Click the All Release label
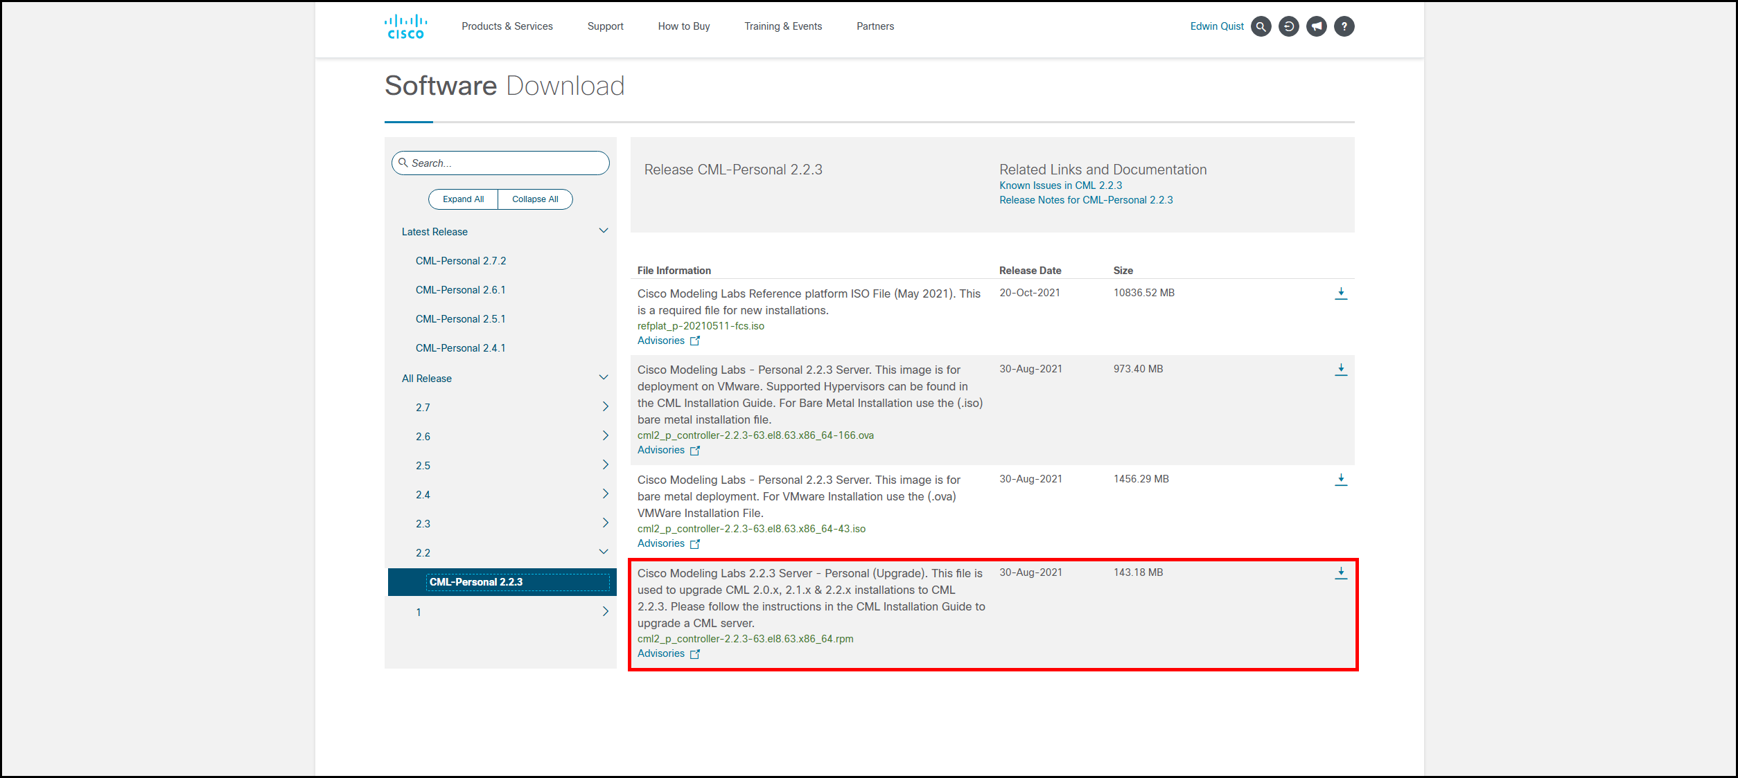 click(x=426, y=379)
